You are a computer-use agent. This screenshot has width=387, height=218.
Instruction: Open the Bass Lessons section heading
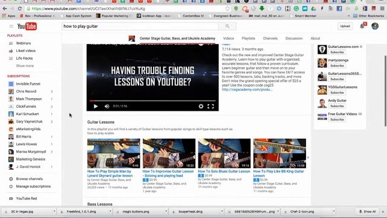pos(100,204)
